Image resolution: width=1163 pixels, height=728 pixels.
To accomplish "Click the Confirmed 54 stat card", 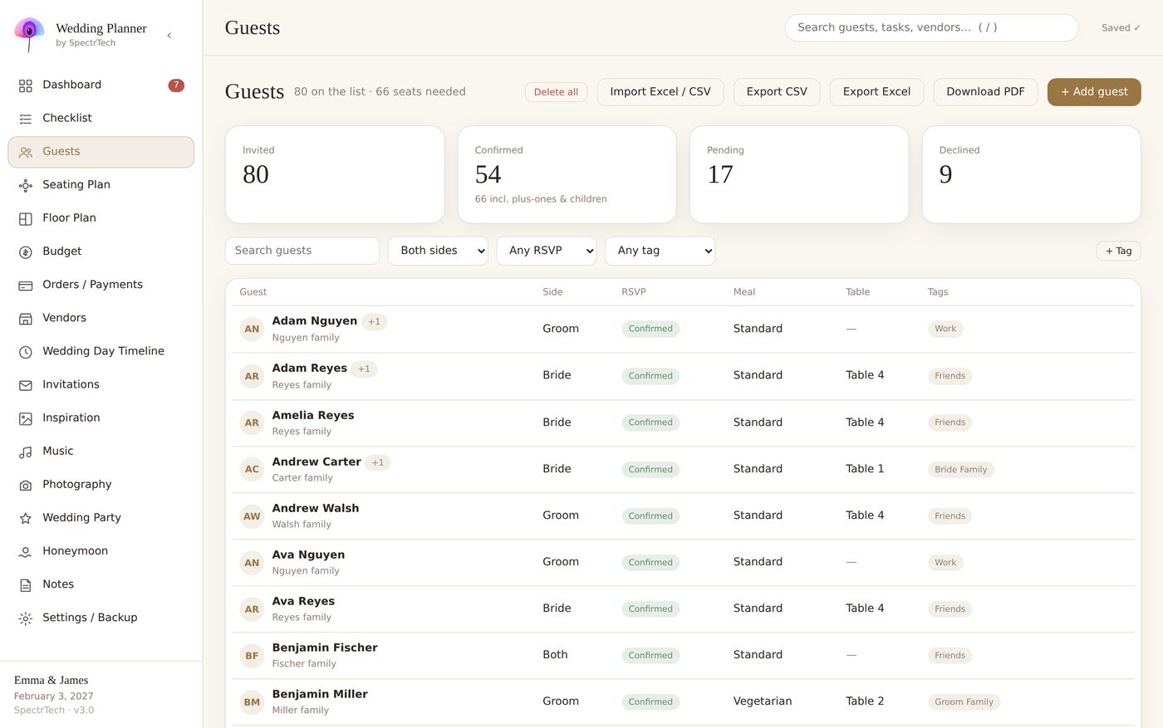I will click(567, 174).
